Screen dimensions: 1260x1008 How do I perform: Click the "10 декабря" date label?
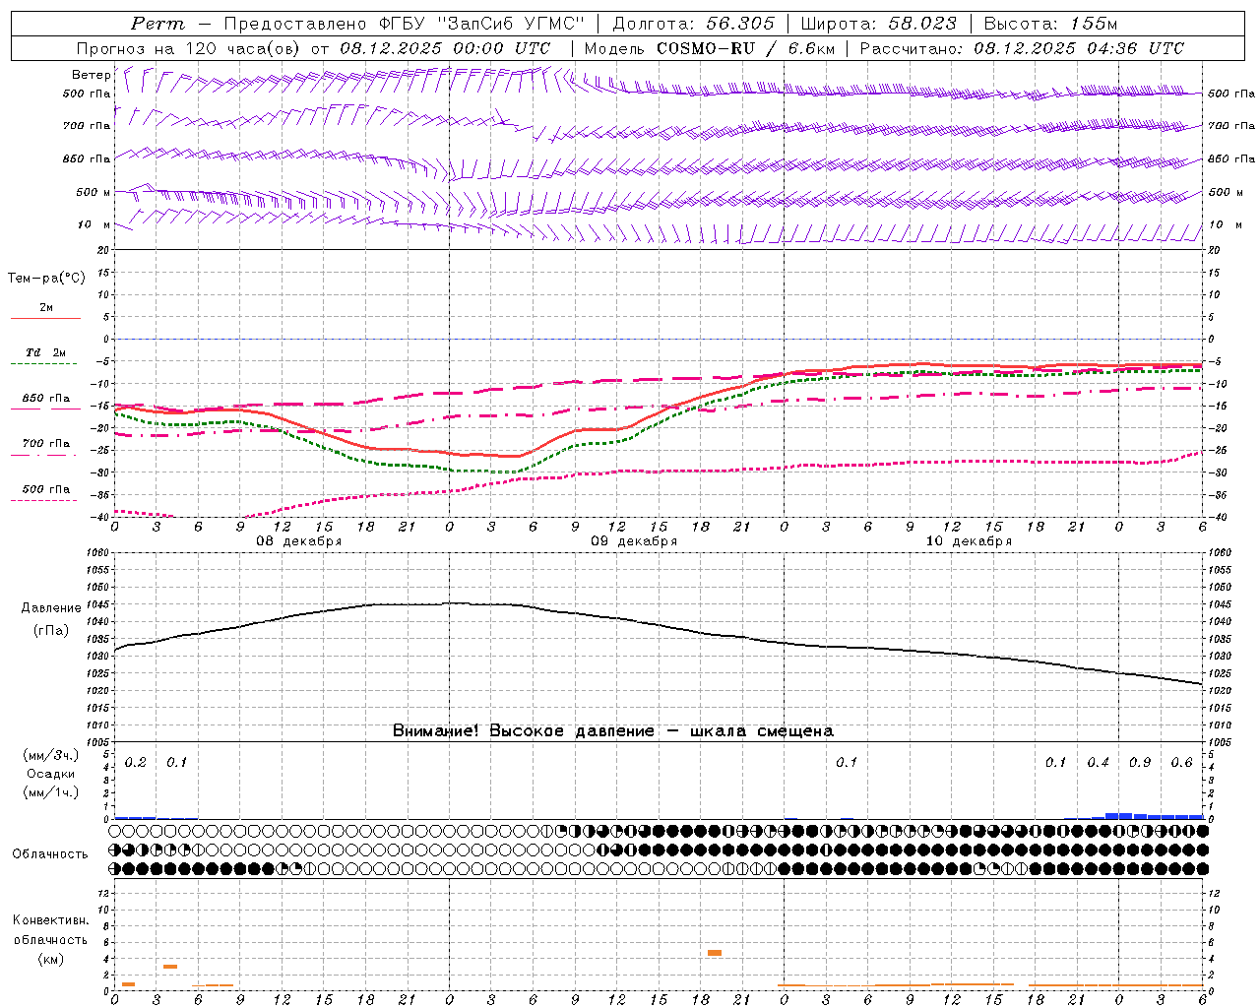tap(969, 541)
